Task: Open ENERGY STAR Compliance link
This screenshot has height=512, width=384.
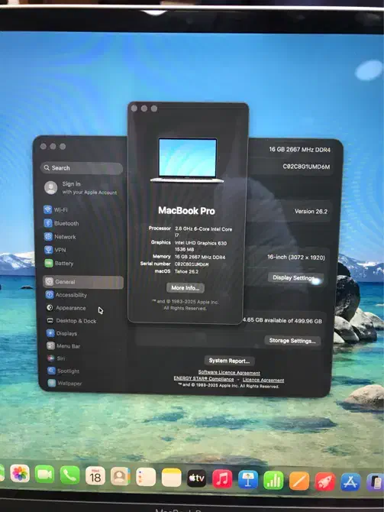Action: click(204, 379)
